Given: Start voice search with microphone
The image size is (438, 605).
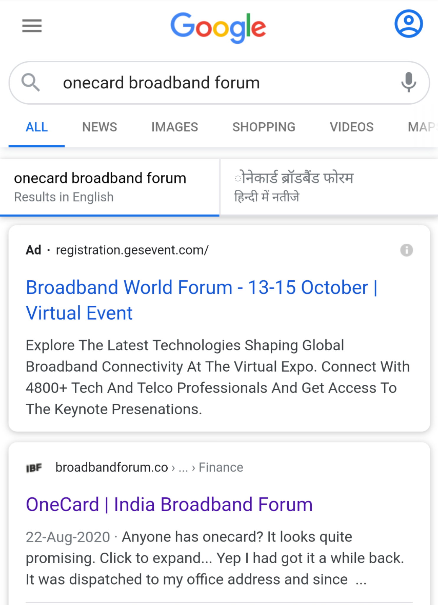Looking at the screenshot, I should (408, 82).
